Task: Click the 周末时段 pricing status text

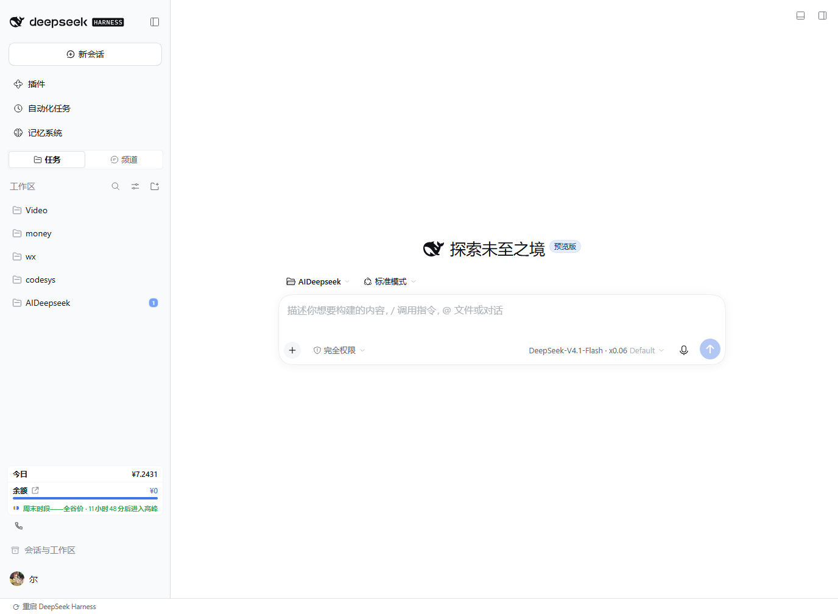Action: pyautogui.click(x=90, y=509)
